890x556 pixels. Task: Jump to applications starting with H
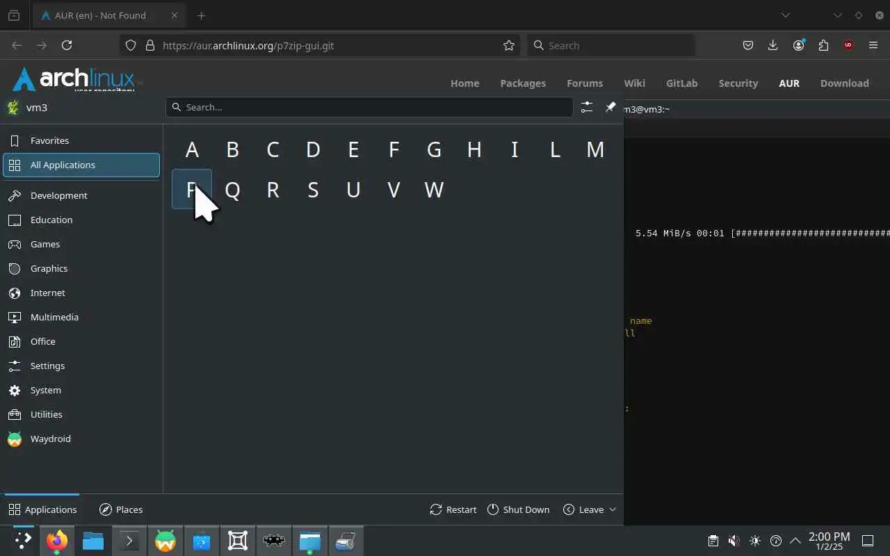point(474,149)
